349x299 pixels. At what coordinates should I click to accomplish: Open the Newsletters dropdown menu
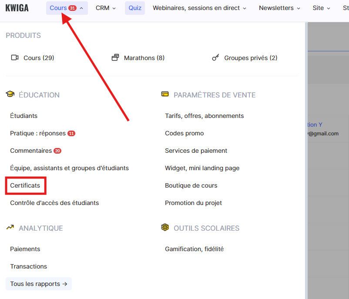point(279,8)
